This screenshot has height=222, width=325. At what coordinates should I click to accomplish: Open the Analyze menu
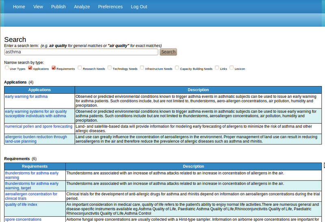coord(82,7)
